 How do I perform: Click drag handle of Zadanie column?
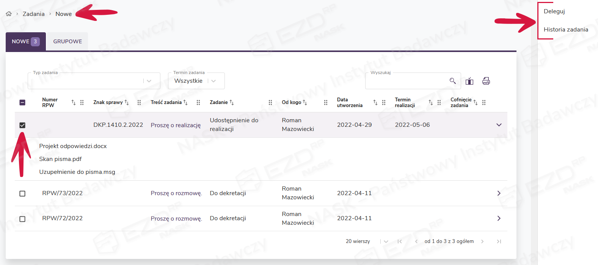(x=270, y=103)
